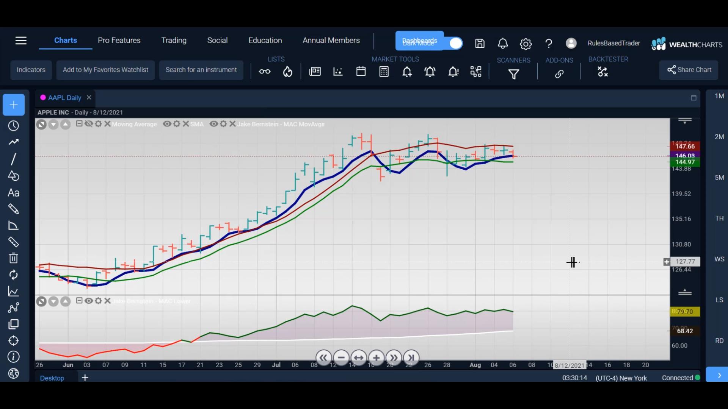
Task: Move the lower pane up arrow
Action: click(x=66, y=301)
